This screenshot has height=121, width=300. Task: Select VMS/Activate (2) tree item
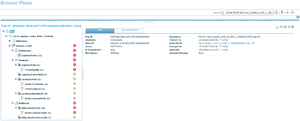35,89
